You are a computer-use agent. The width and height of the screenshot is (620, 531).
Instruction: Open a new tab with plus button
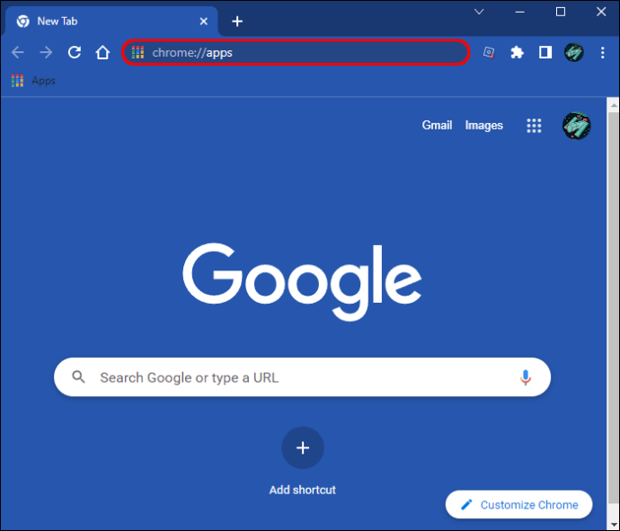tap(237, 21)
